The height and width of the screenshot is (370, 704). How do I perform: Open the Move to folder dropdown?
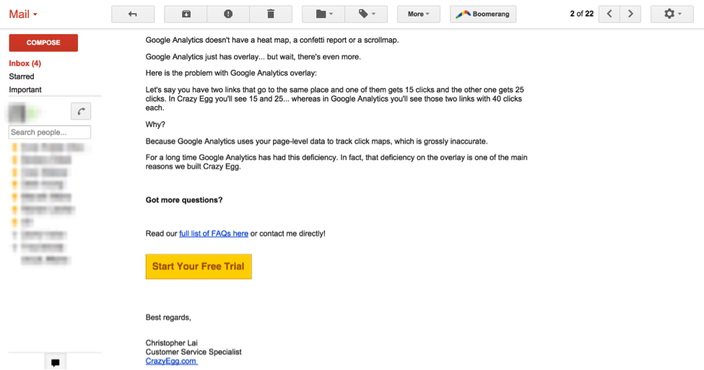[323, 14]
